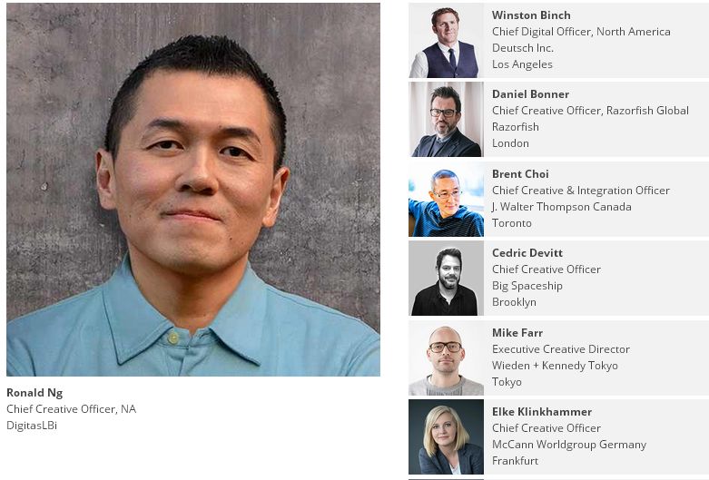Screen dimensions: 709x480
Task: Select Daniel Bonner's headshot thumbnail
Action: coord(446,120)
